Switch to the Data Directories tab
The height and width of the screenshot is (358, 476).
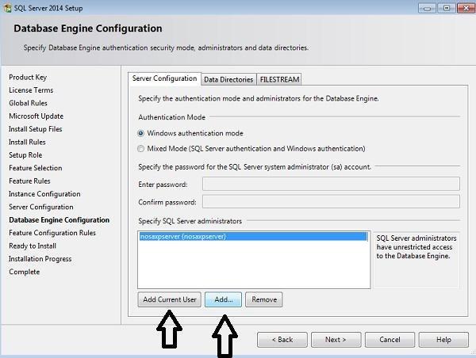point(228,79)
